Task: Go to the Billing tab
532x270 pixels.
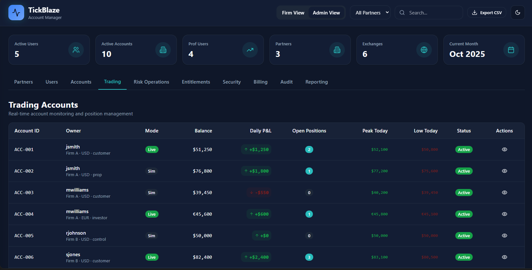Action: [260, 82]
